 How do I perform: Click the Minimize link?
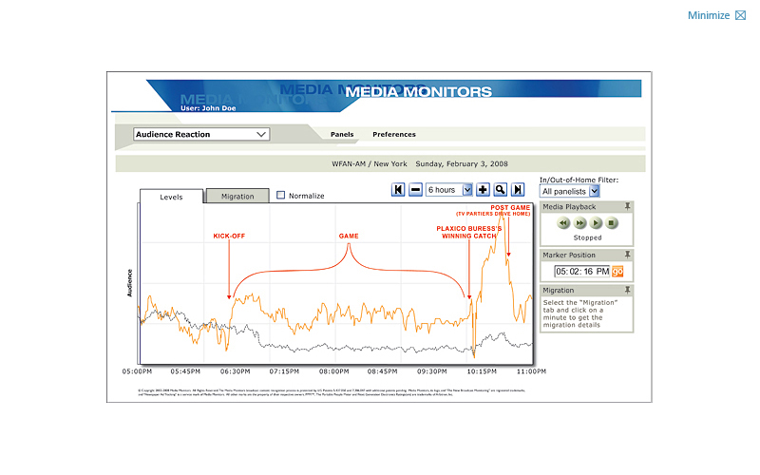708,15
